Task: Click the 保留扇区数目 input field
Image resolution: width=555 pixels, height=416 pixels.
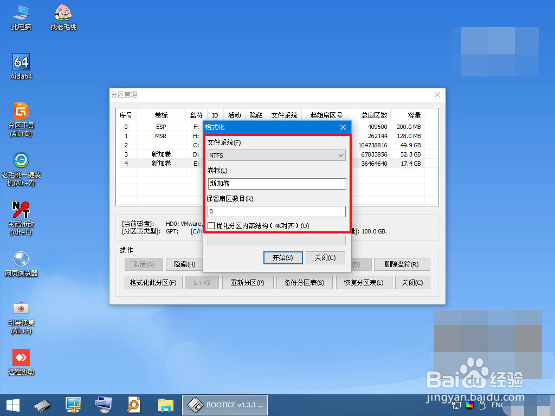Action: (276, 212)
